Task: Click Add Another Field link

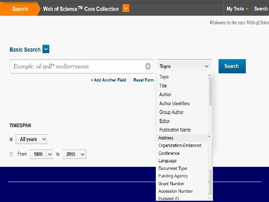Action: point(108,80)
